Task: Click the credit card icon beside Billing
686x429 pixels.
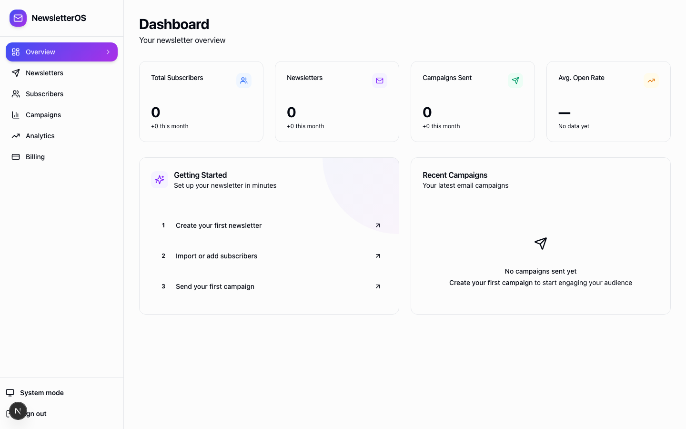Action: [x=16, y=157]
